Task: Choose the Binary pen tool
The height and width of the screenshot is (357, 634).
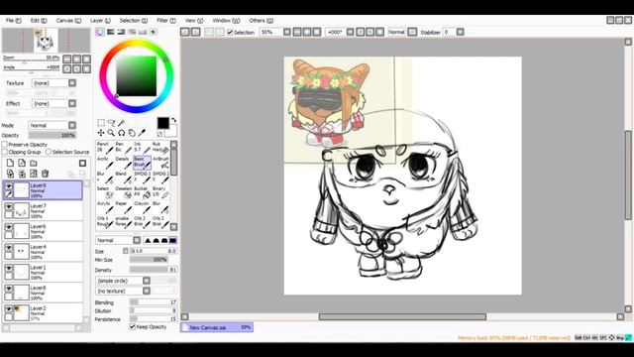Action: point(160,191)
